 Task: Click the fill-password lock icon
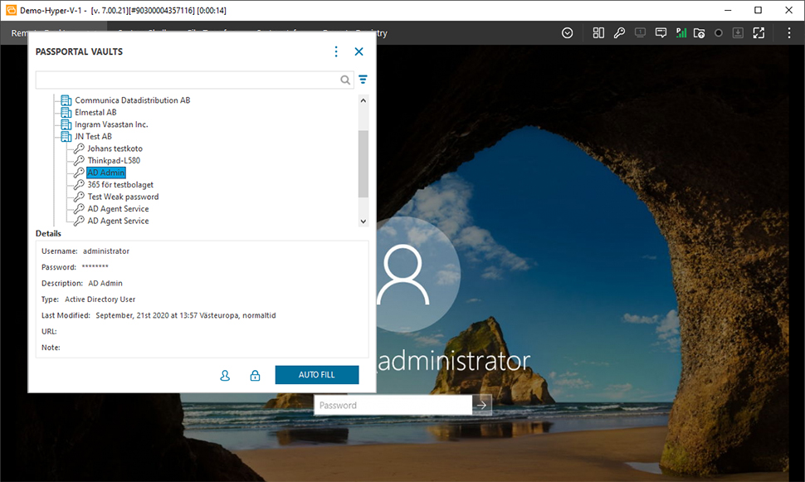pyautogui.click(x=255, y=376)
